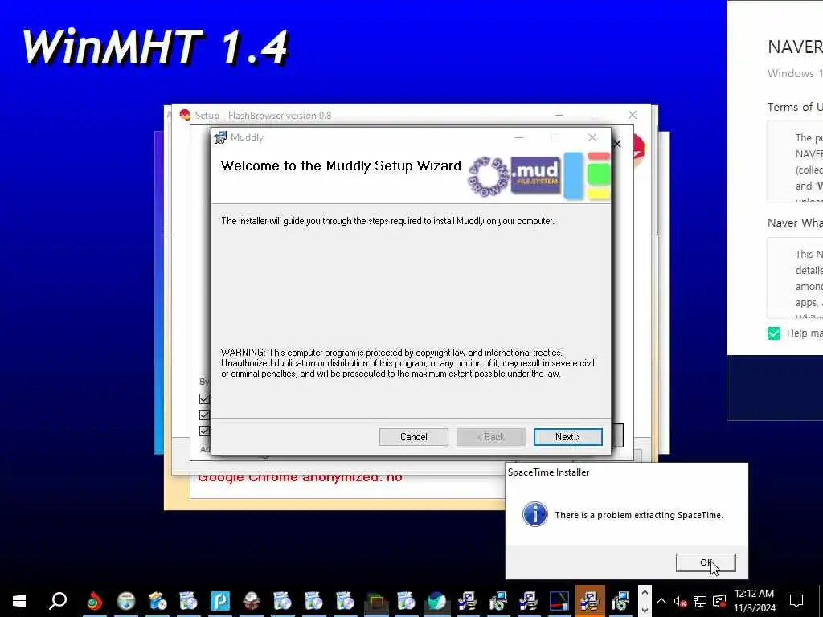Click the 'Setup - FlashBrowser version 0.8' title
Screen dimensions: 823x617
[263, 116]
